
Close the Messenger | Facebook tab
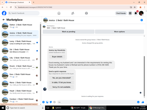point(29,2)
